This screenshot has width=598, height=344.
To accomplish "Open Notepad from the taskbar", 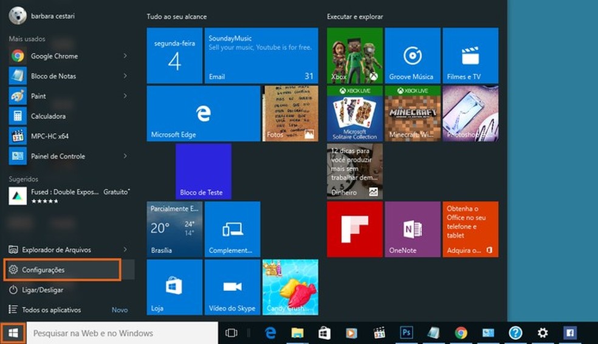I will tap(434, 333).
